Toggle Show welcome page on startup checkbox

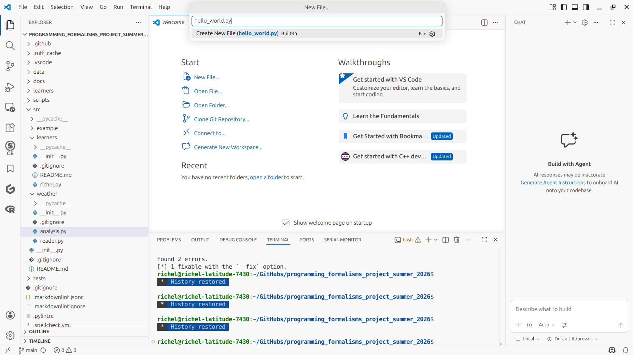point(286,223)
